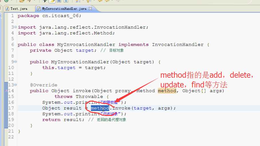Click the '@Override' annotation
The height and width of the screenshot is (146, 260).
pos(44,85)
